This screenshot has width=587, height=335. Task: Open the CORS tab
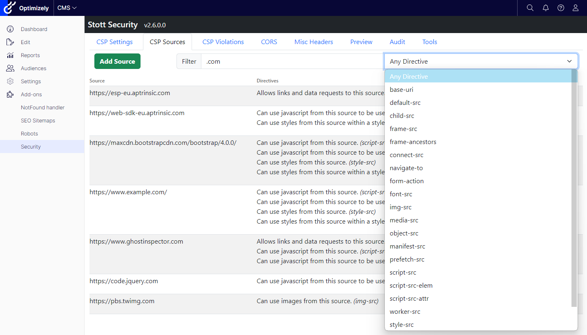tap(269, 42)
